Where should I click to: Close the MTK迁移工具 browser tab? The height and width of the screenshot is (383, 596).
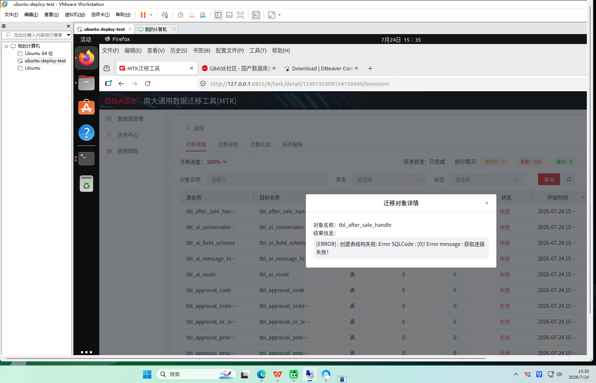point(192,69)
